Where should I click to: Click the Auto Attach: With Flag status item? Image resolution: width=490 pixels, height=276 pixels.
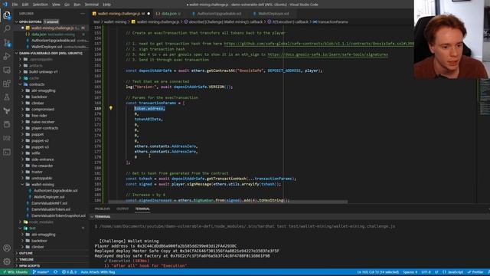[98, 272]
